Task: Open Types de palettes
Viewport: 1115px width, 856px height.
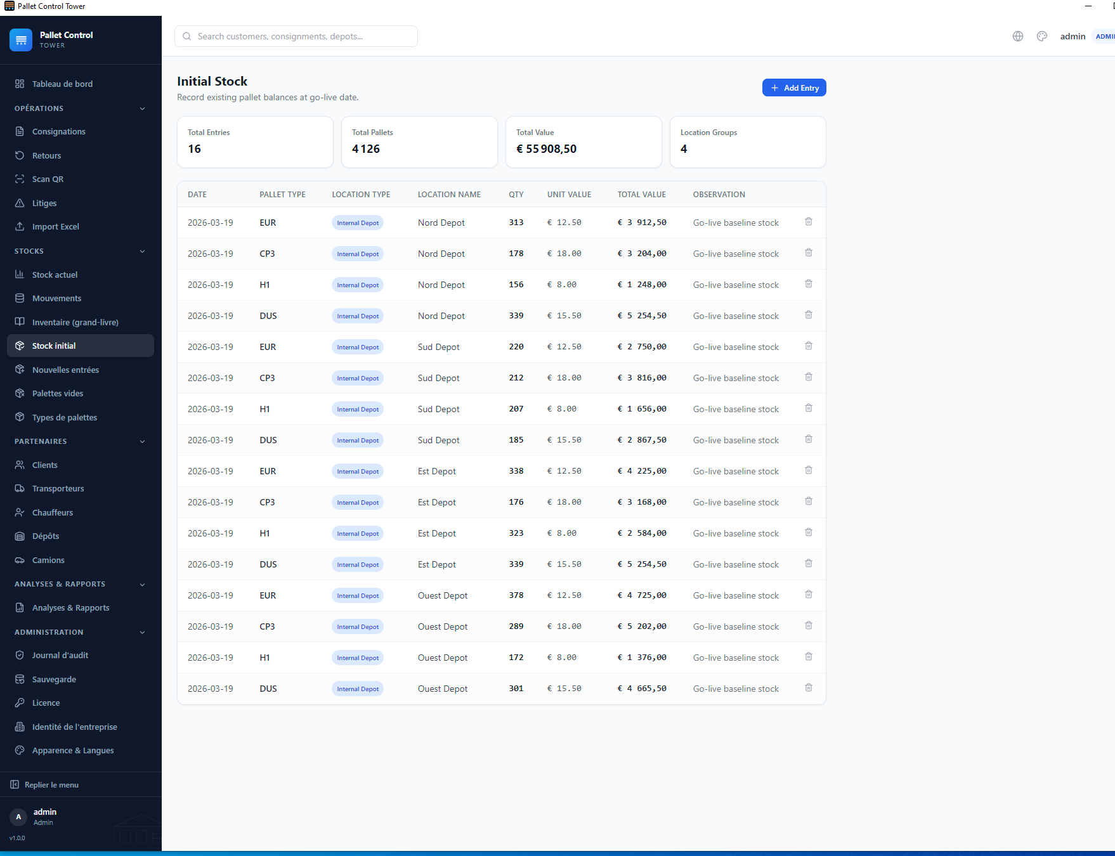Action: [x=81, y=417]
